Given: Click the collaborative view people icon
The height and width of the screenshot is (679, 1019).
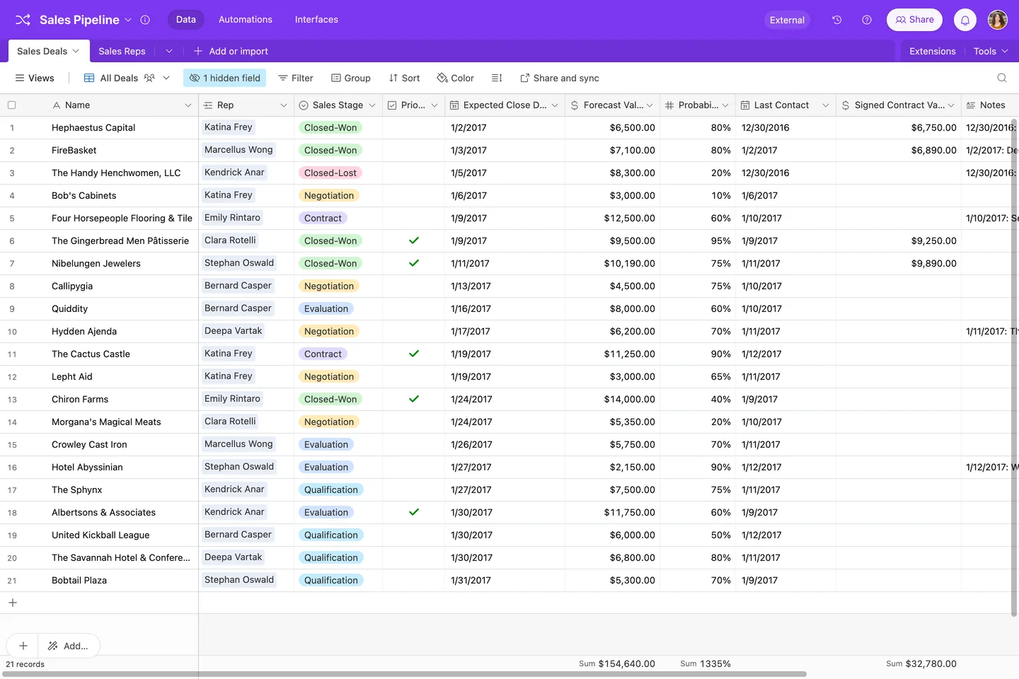Looking at the screenshot, I should [x=149, y=78].
